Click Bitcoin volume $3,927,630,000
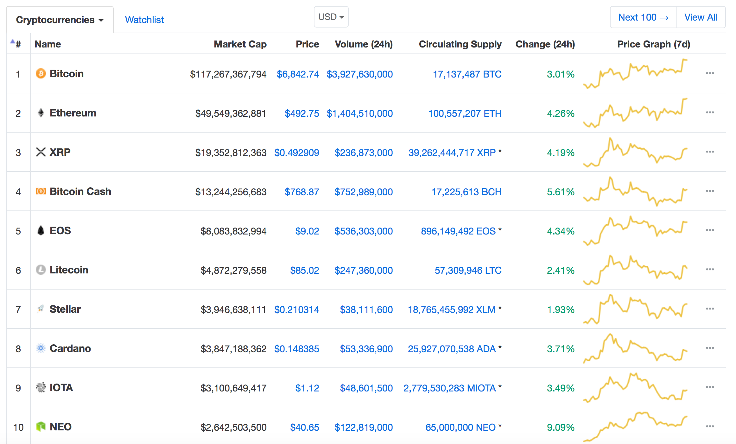Image resolution: width=736 pixels, height=444 pixels. 360,74
